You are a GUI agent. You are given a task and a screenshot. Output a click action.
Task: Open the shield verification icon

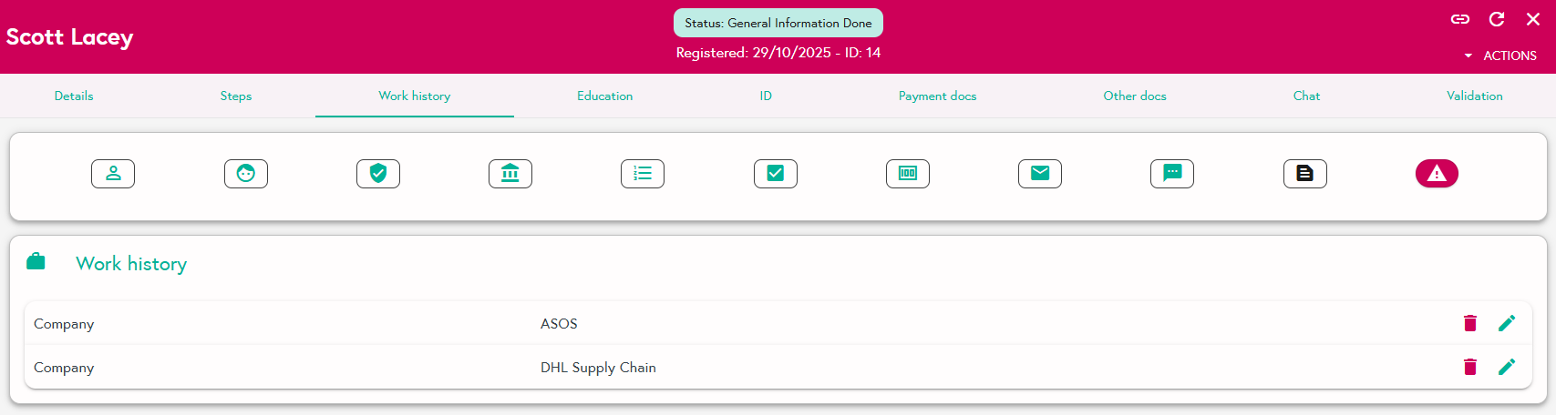pos(378,173)
